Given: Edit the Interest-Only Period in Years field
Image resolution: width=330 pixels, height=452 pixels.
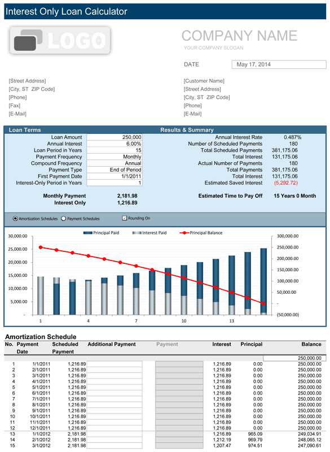Looking at the screenshot, I should tap(114, 182).
